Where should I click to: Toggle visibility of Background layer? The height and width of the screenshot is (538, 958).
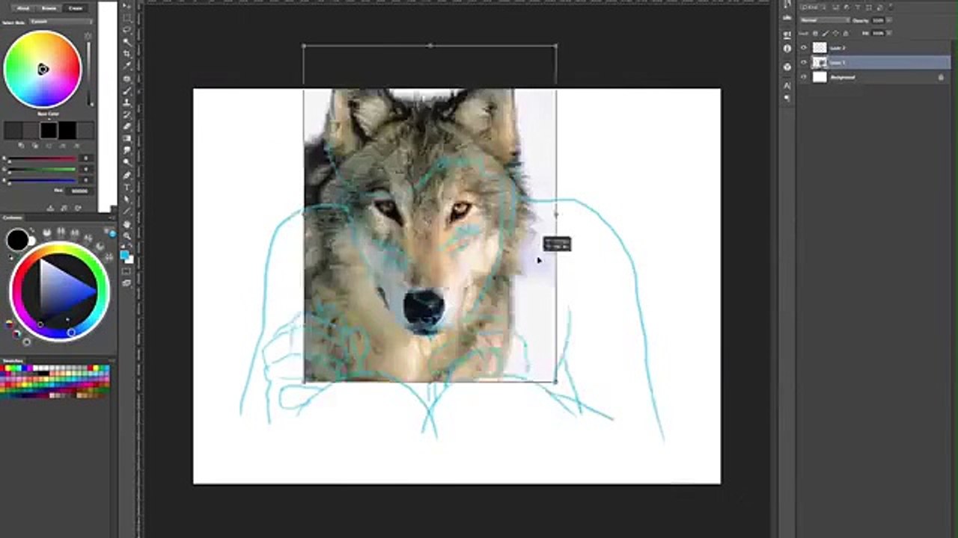tap(804, 77)
